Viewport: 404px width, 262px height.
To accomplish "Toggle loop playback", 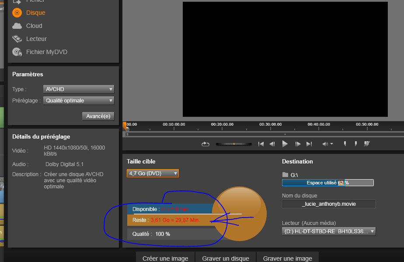I will pyautogui.click(x=205, y=144).
